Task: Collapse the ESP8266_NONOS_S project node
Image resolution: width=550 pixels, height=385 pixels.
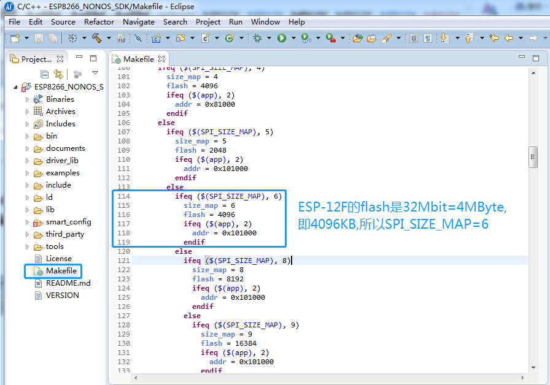Action: tap(15, 87)
